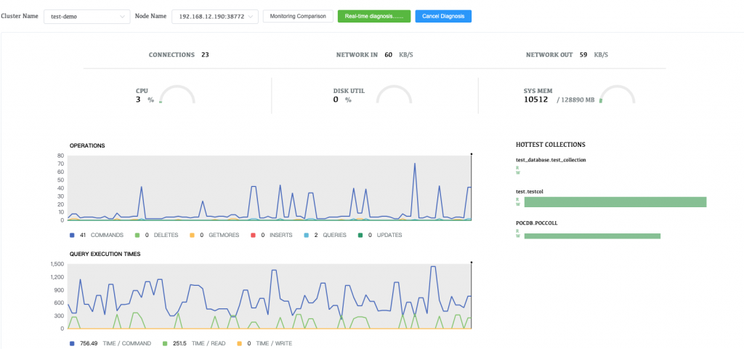Toggle the DELETES series in the Operations legend

point(137,235)
